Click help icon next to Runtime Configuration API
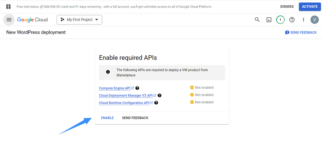Image resolution: width=322 pixels, height=150 pixels. click(x=156, y=103)
